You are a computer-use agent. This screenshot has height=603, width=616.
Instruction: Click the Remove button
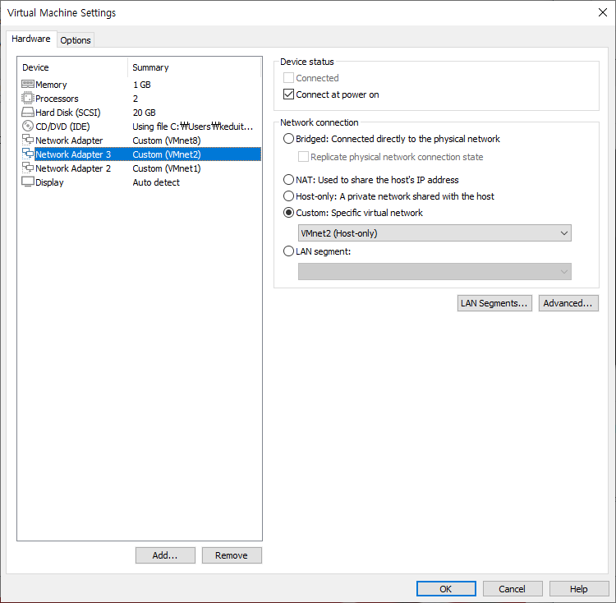[232, 555]
